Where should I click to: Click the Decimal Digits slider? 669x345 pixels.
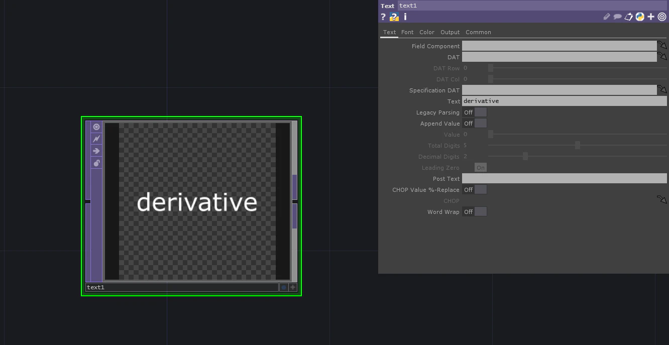pos(578,157)
